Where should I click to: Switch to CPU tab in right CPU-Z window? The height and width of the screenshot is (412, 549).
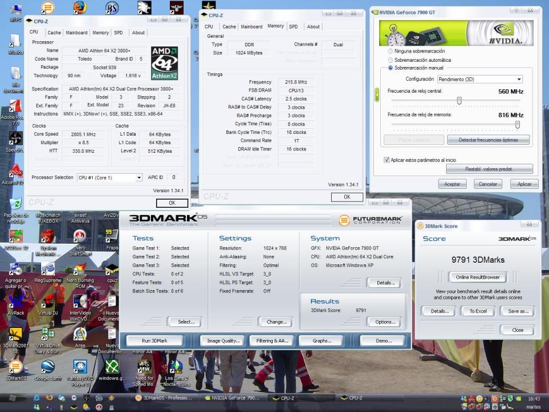click(209, 27)
